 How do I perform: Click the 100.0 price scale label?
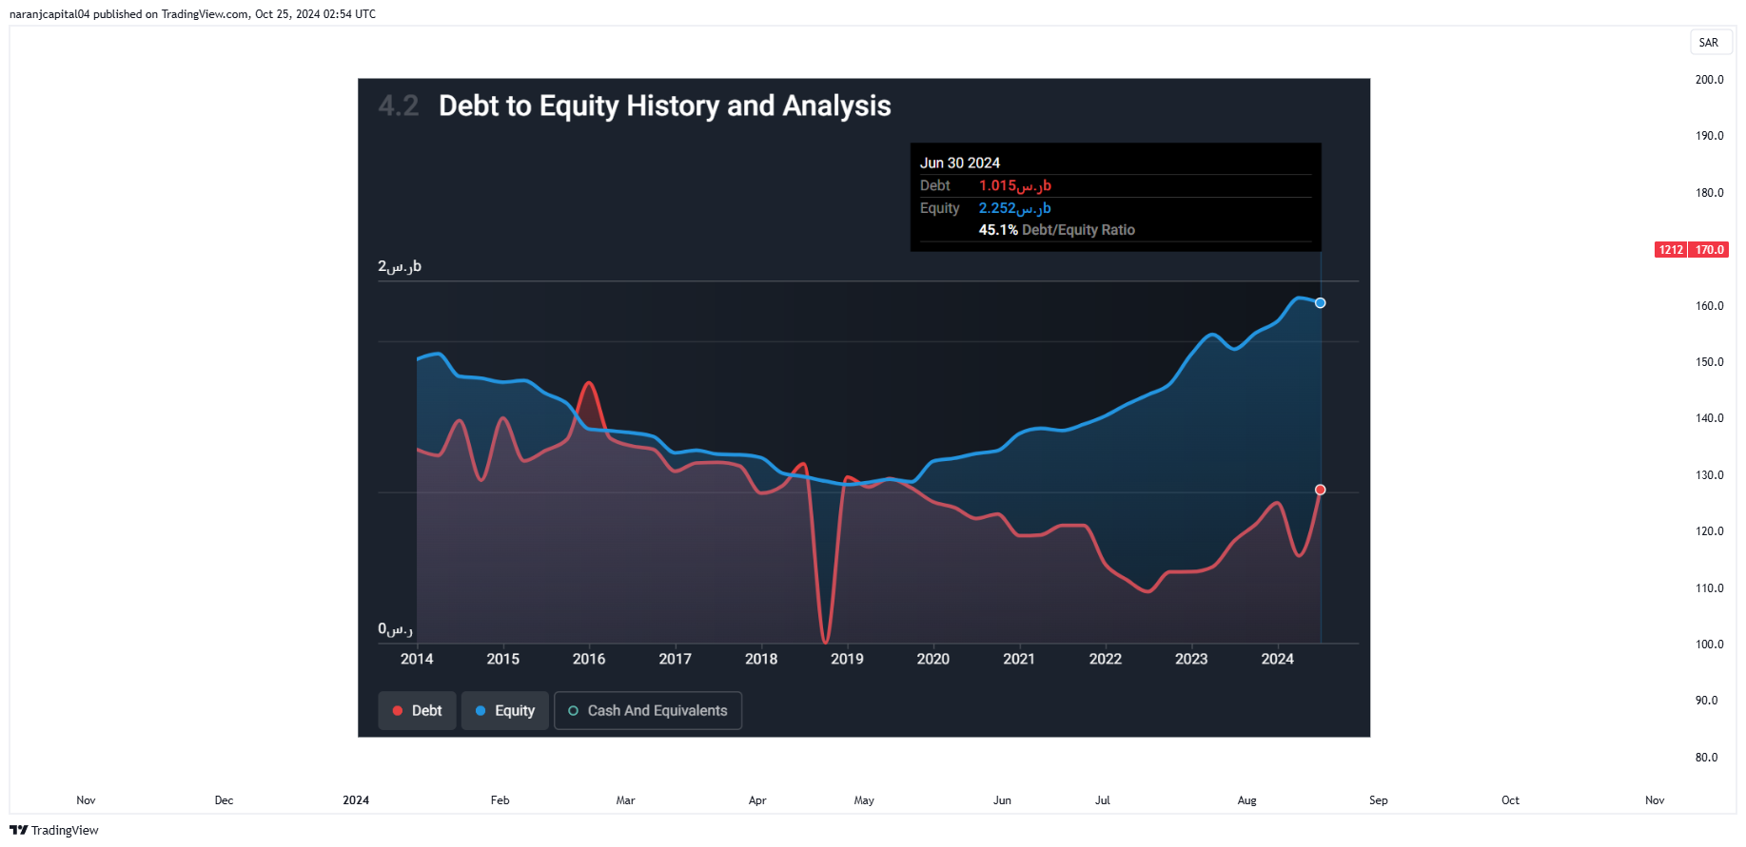click(1709, 645)
